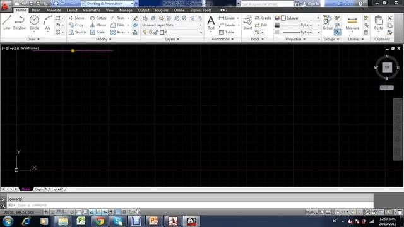Click the Create block tool
Viewport: 404px width, 227px height.
tap(263, 18)
